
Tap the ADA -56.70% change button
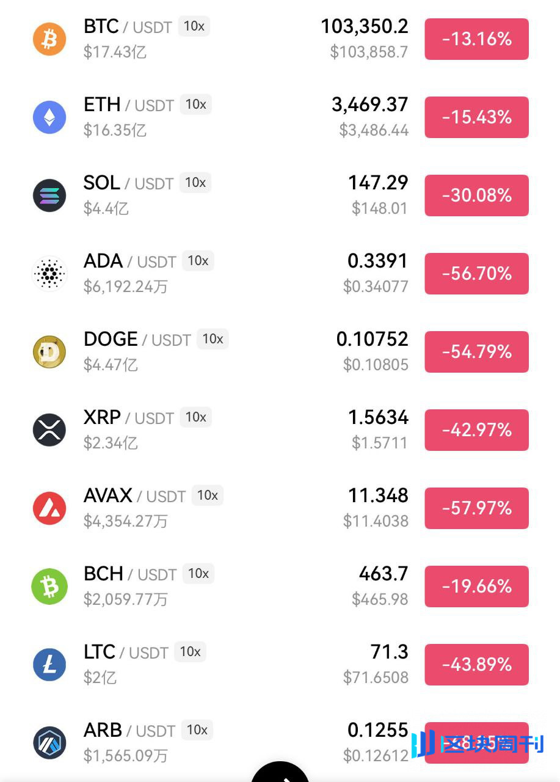click(x=476, y=274)
